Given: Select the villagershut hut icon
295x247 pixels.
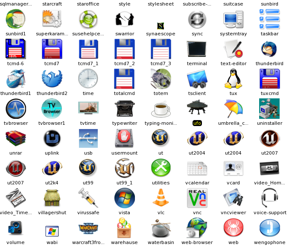Looking at the screenshot, I should tap(52, 198).
